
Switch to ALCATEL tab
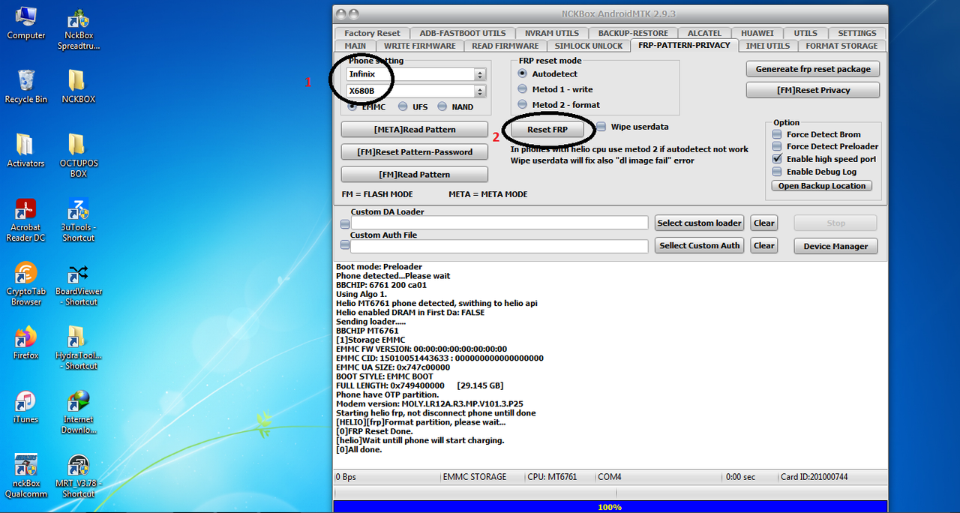(705, 33)
